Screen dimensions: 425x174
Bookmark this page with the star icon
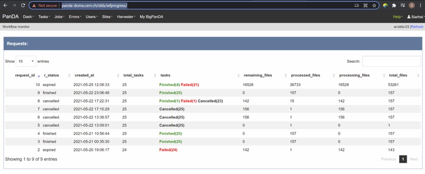tap(374, 5)
